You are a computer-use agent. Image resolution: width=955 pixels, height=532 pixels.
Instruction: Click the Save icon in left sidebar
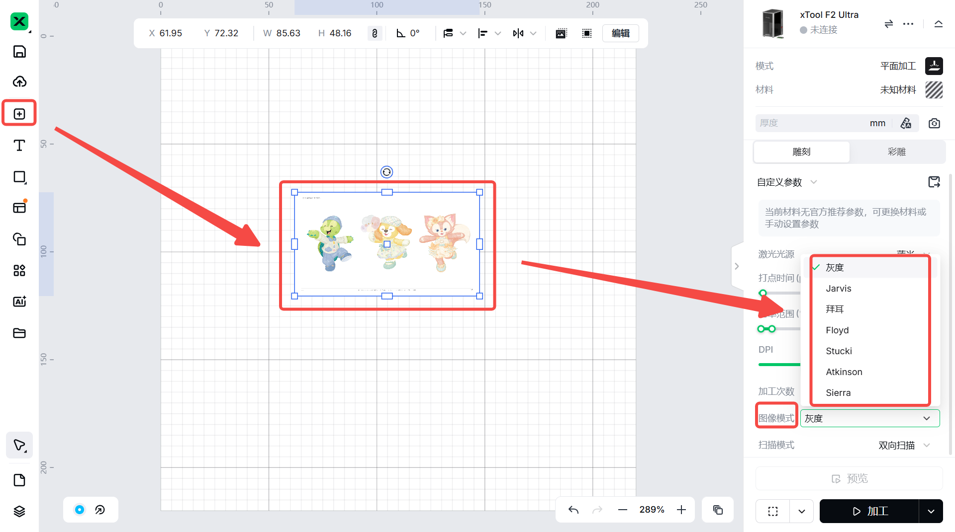[x=19, y=52]
